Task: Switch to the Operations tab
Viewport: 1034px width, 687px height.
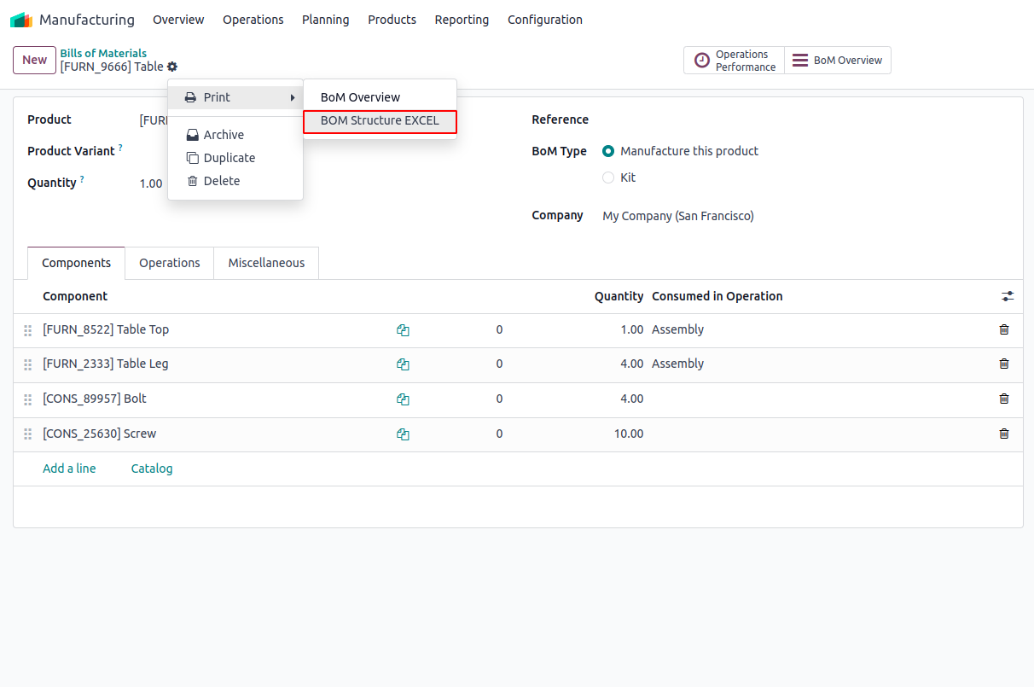Action: [x=170, y=263]
